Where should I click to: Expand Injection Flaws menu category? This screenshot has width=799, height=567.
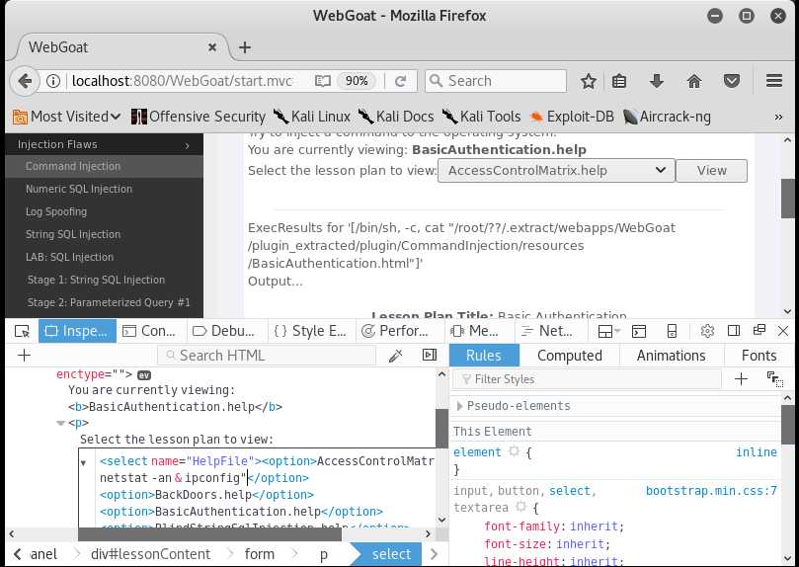[x=104, y=144]
